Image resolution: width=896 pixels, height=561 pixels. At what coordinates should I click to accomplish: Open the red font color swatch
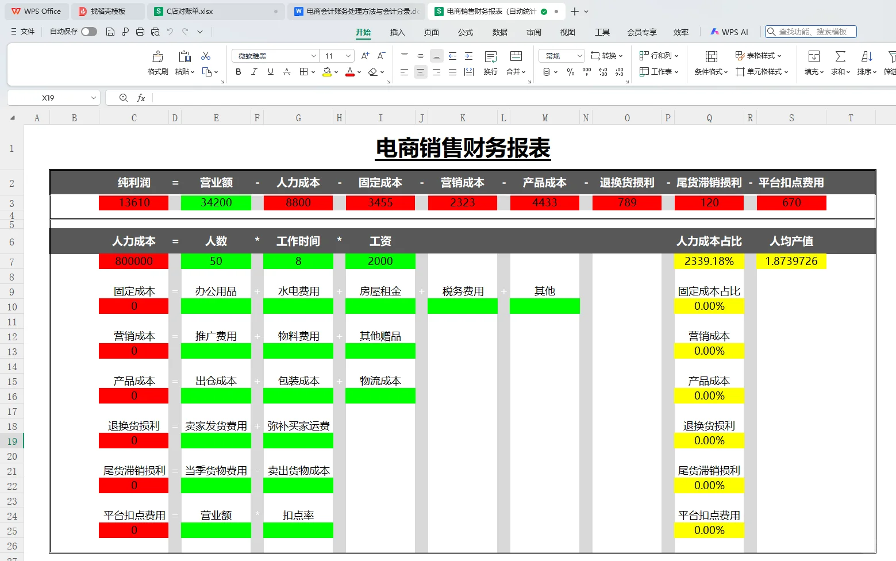point(350,72)
